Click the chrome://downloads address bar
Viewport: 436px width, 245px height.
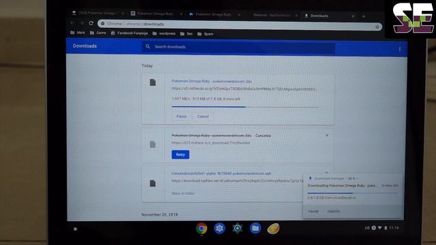pos(240,25)
